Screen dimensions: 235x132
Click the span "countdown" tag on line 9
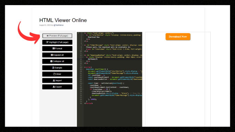pyautogui.click(x=114, y=49)
